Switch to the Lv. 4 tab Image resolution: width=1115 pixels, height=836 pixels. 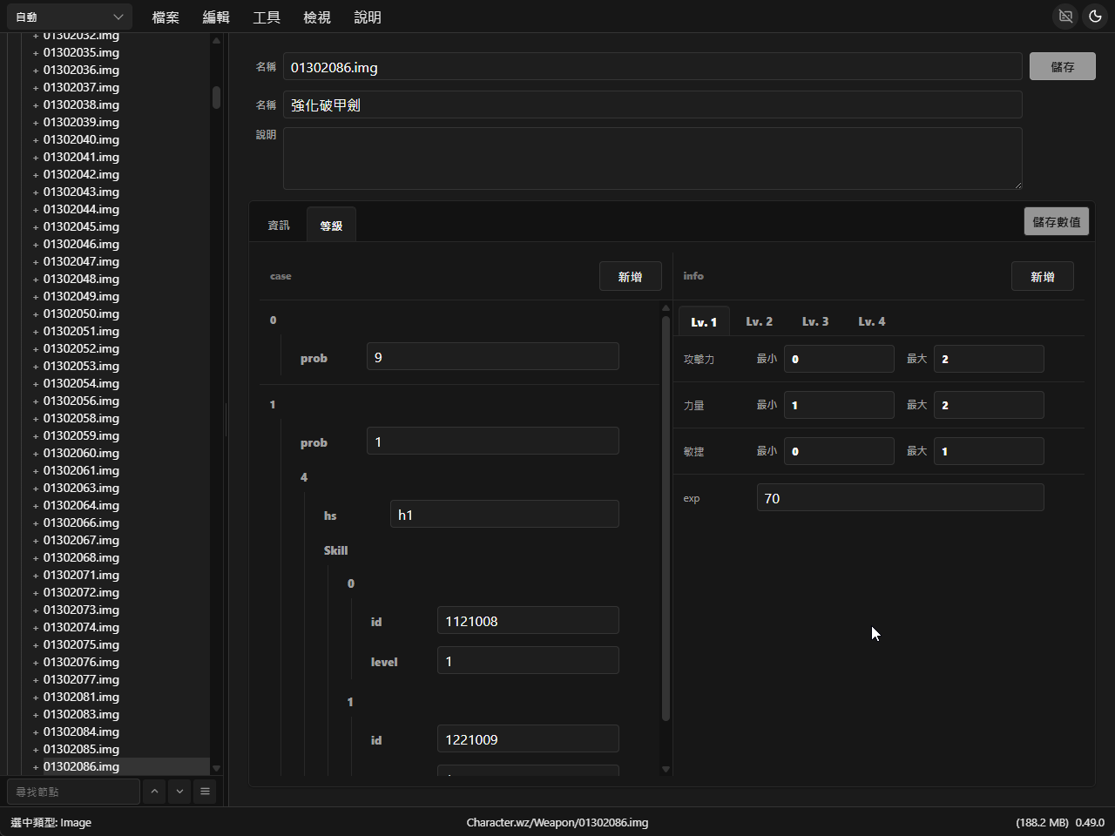click(x=871, y=321)
